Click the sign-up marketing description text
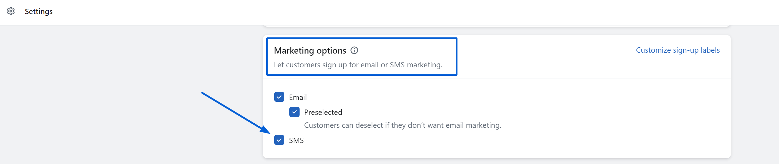 358,65
